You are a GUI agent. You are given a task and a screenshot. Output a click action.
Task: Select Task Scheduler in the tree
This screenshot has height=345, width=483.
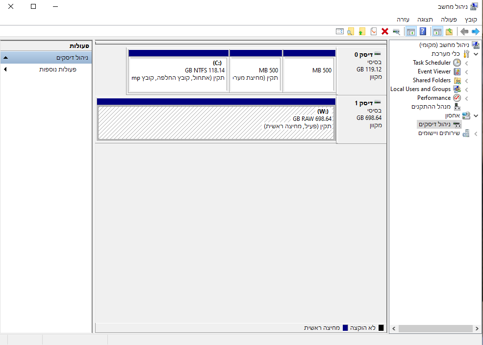tap(432, 63)
